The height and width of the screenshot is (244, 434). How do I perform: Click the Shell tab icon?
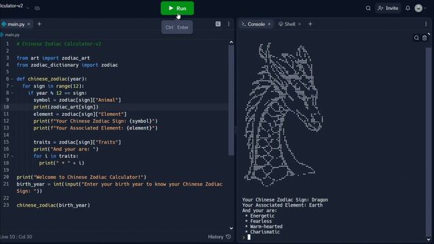[x=281, y=24]
